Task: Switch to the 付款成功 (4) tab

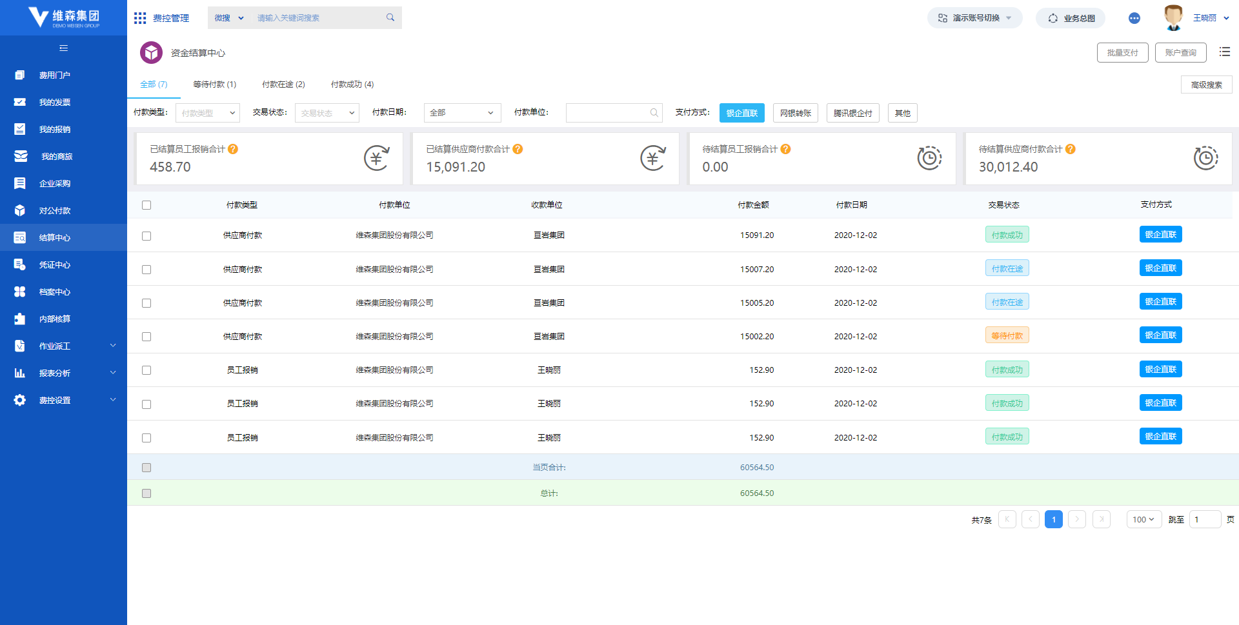Action: pos(352,84)
